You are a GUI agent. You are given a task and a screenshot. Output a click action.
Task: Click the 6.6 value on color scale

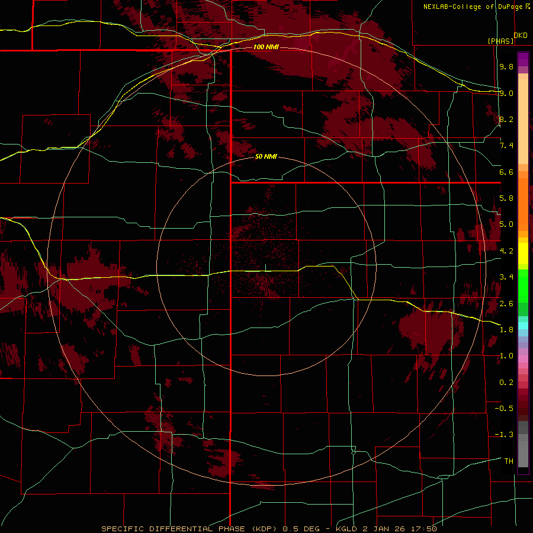pyautogui.click(x=506, y=172)
